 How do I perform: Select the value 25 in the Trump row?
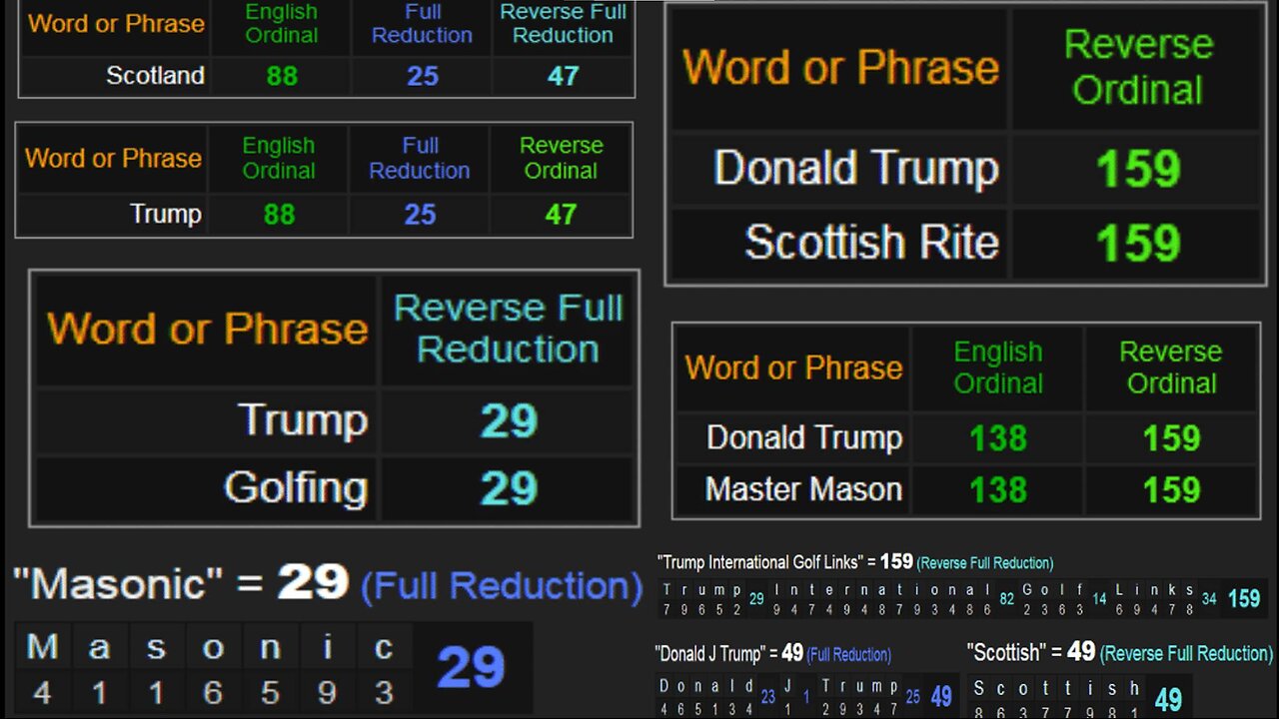pos(420,215)
